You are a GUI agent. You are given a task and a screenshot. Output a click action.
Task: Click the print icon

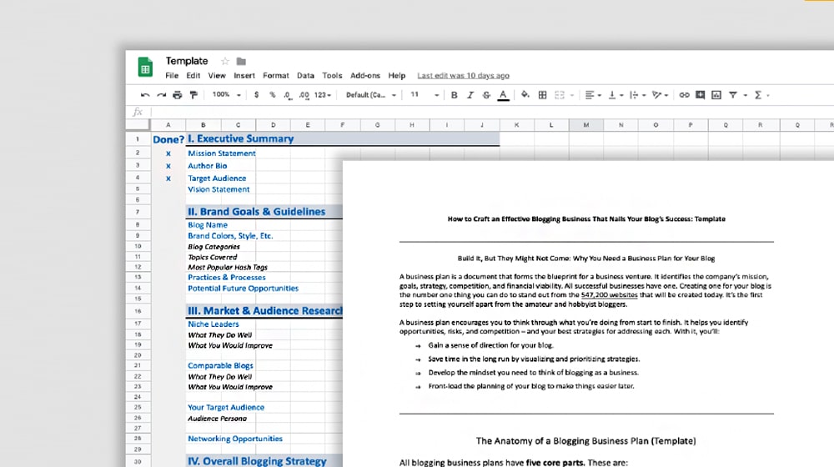[178, 95]
